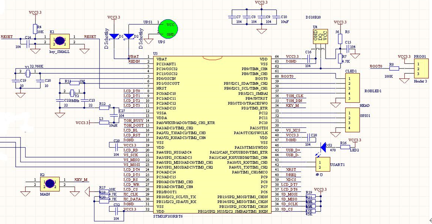Select the K1 key_SMALL reset pushbutton
The image size is (432, 224).
coord(60,41)
